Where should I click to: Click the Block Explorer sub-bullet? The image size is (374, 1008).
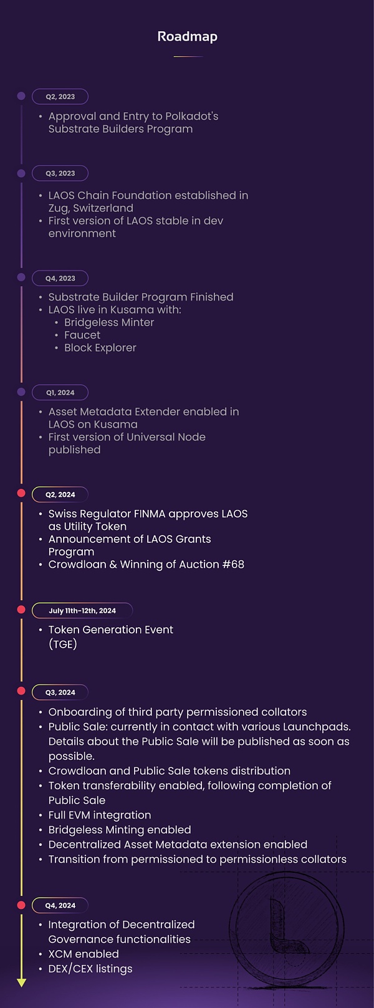coord(100,348)
